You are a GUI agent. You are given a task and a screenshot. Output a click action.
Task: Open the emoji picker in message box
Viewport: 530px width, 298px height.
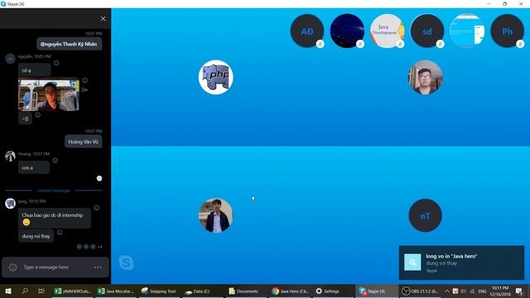pos(13,267)
